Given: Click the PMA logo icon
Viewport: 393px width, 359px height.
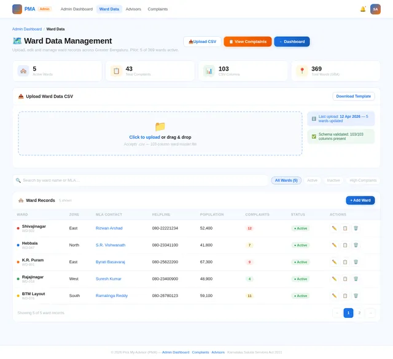Looking at the screenshot, I should point(17,9).
